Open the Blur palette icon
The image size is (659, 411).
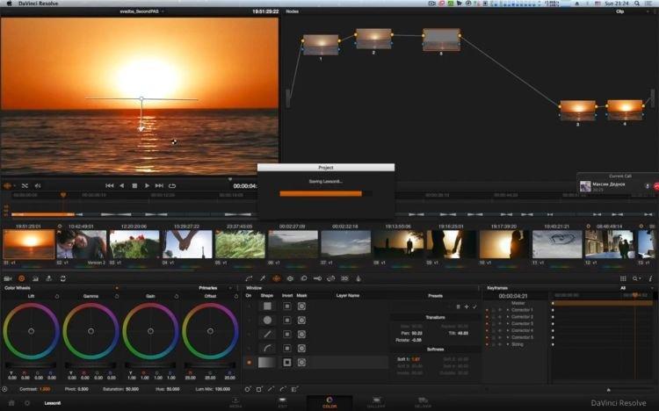(x=304, y=278)
